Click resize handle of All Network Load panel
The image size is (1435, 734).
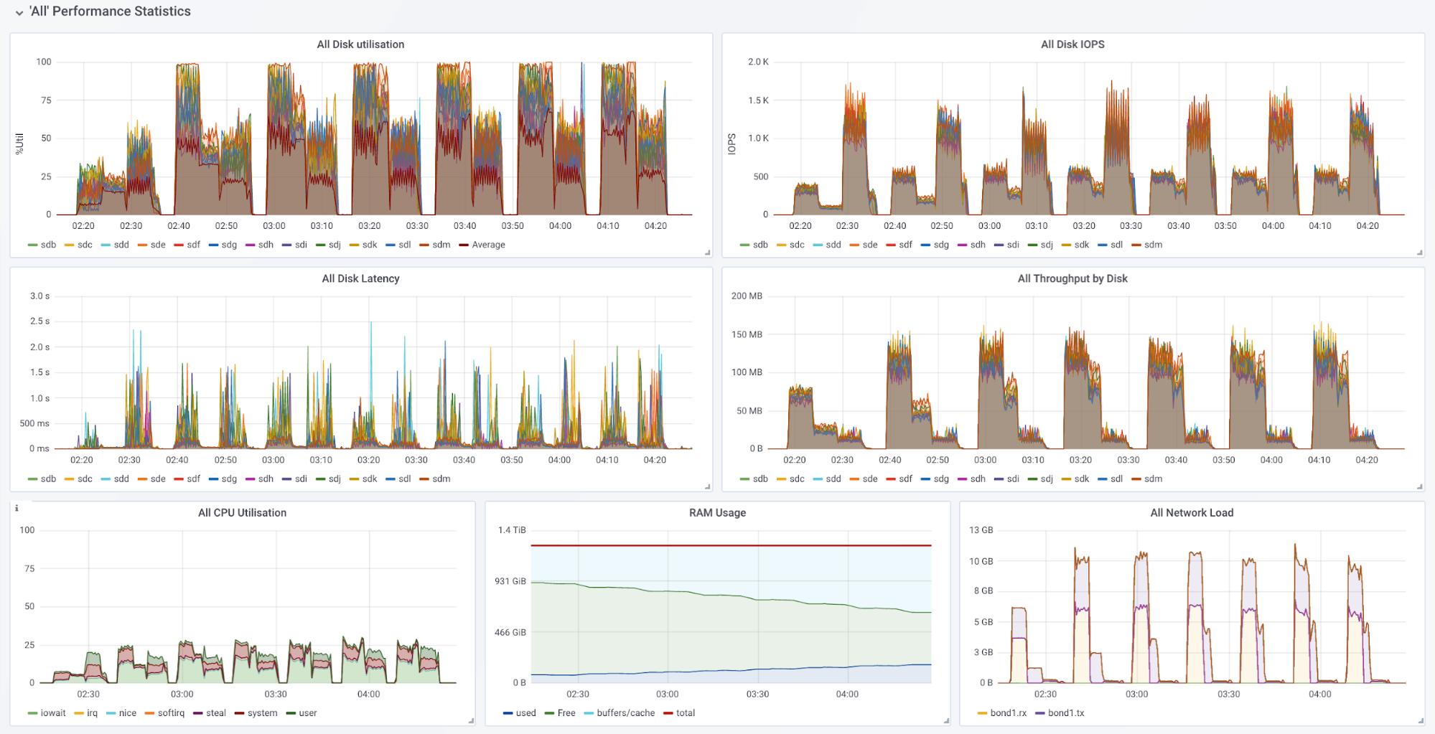point(1419,720)
